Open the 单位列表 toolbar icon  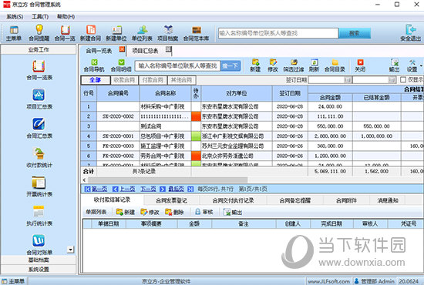pos(143,33)
